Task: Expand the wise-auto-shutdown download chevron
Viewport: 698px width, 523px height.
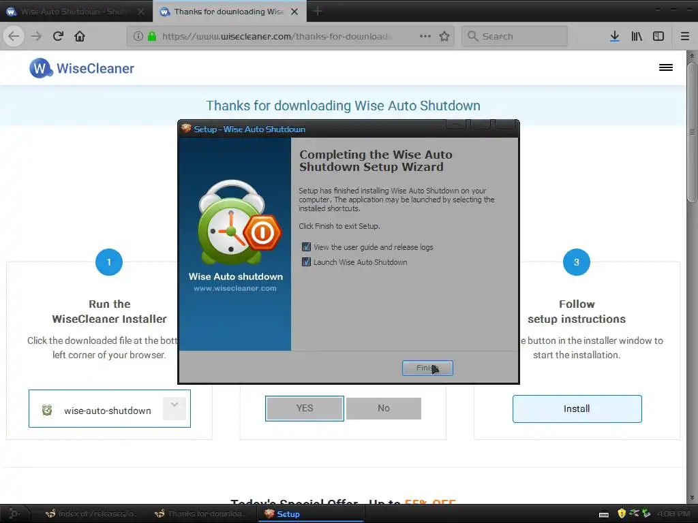Action: click(174, 408)
